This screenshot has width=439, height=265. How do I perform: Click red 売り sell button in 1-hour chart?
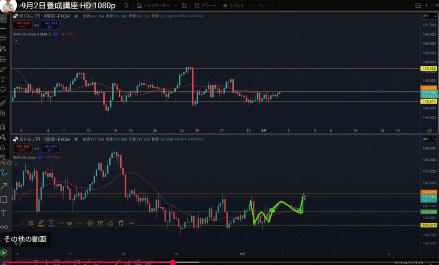(x=22, y=149)
